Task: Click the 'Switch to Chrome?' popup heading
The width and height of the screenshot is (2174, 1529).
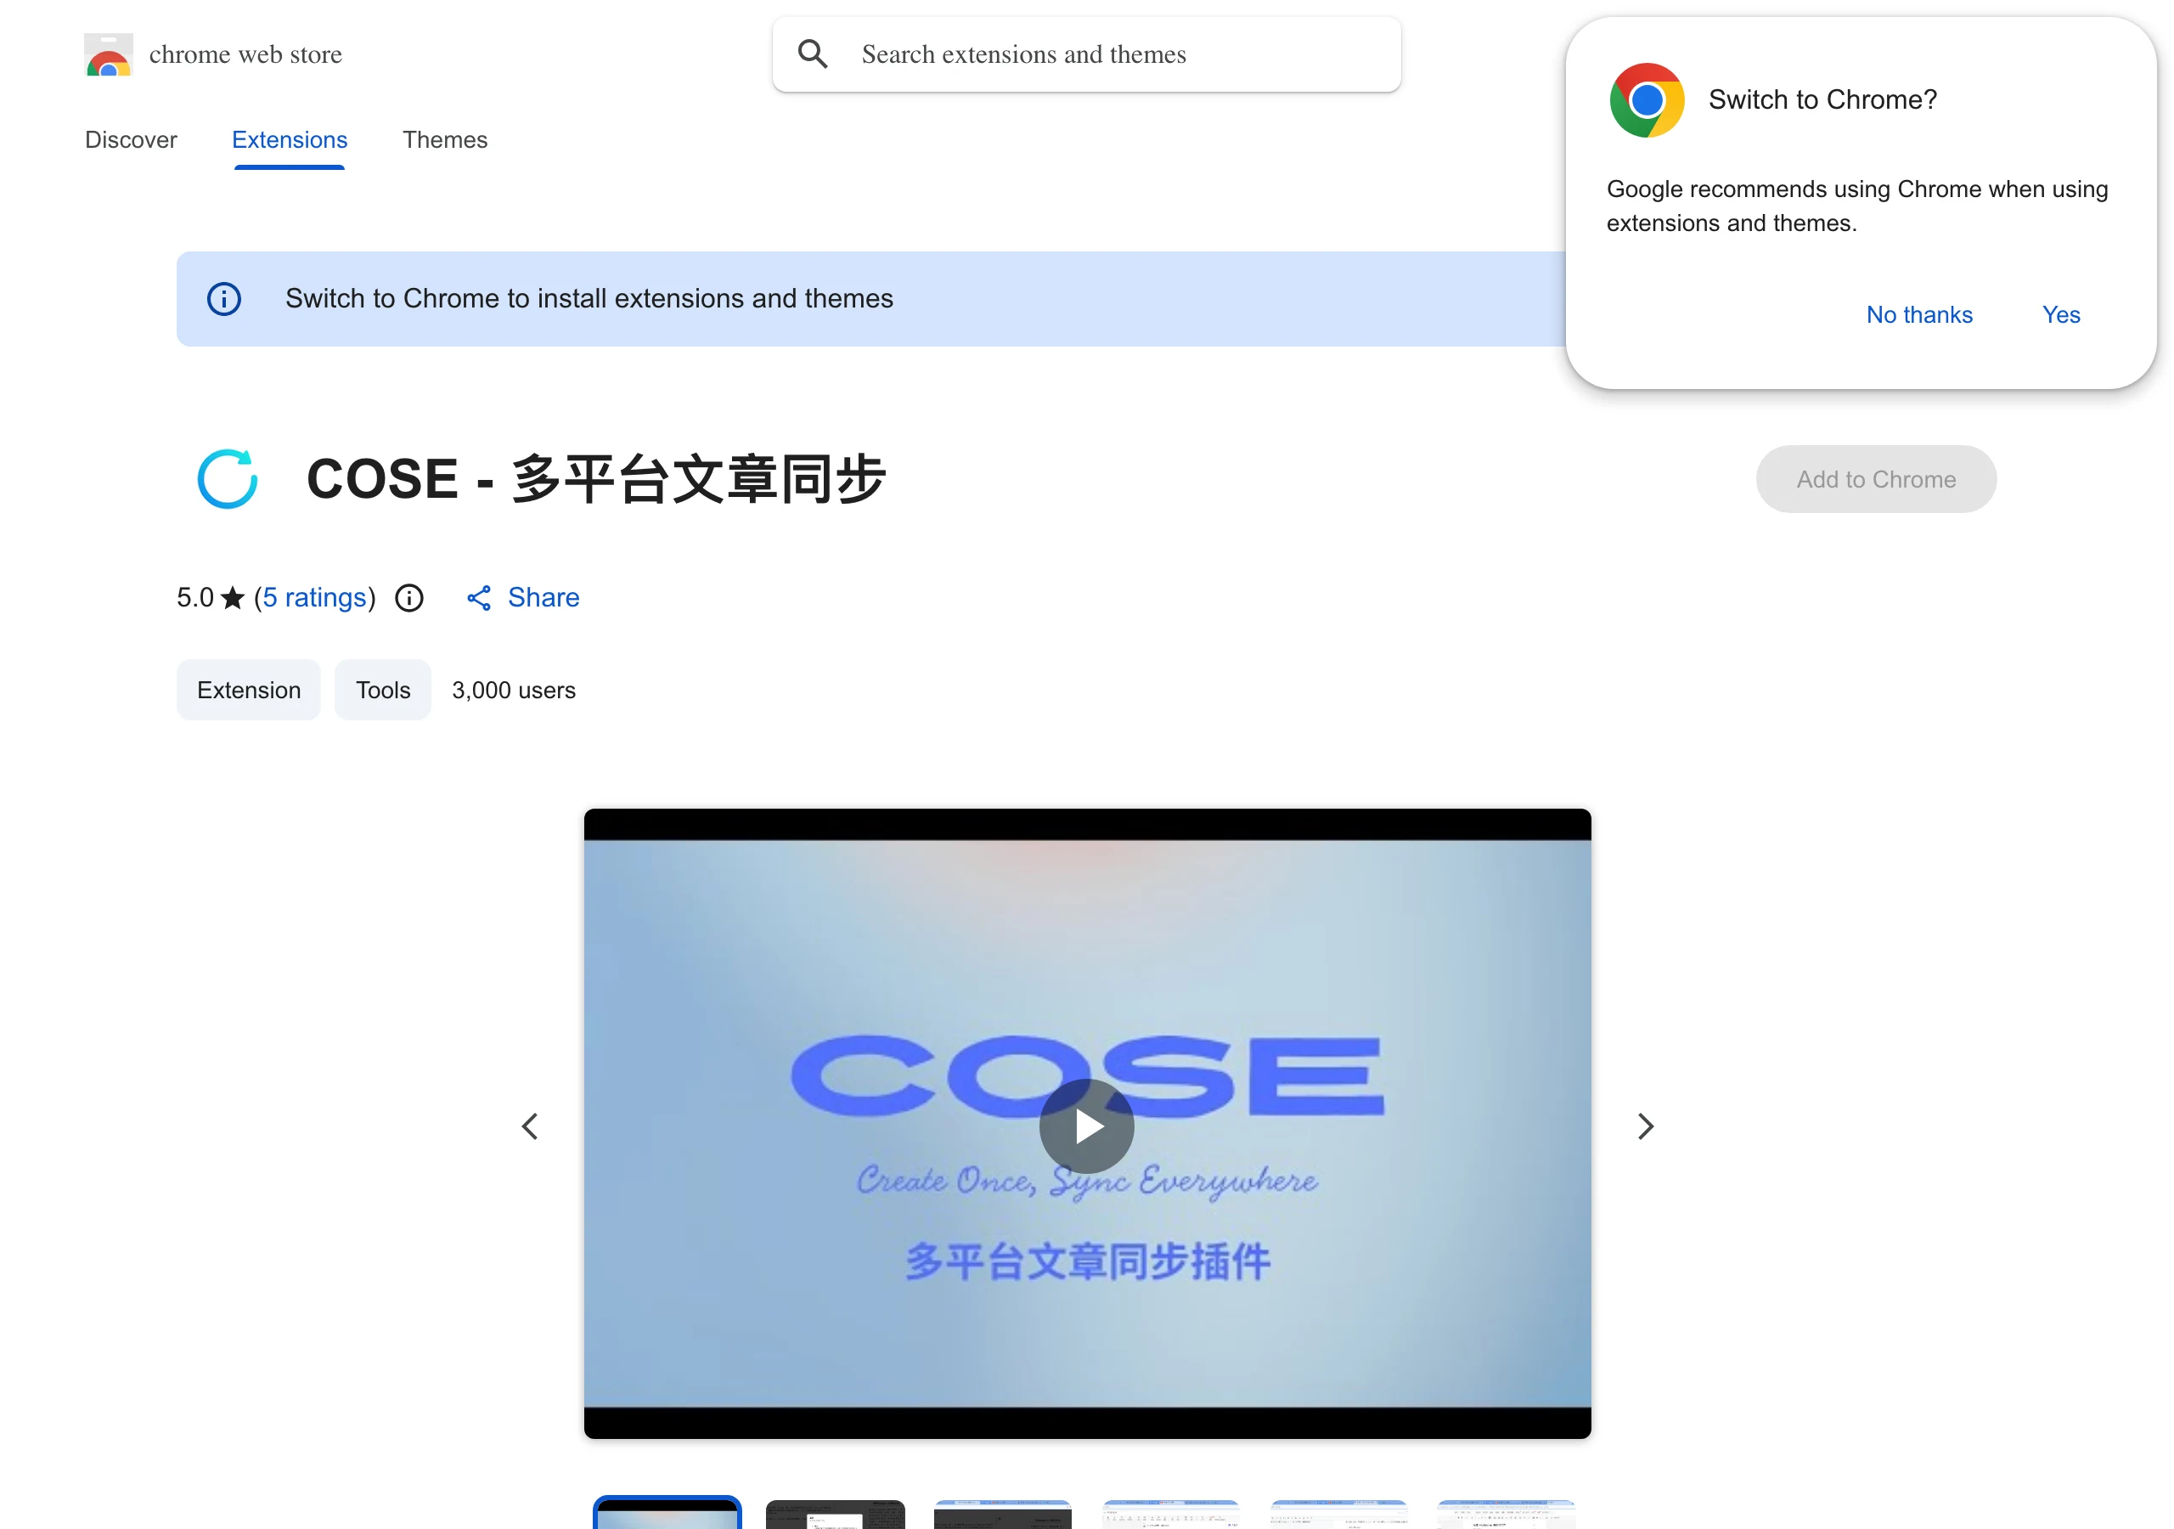Action: click(1822, 99)
